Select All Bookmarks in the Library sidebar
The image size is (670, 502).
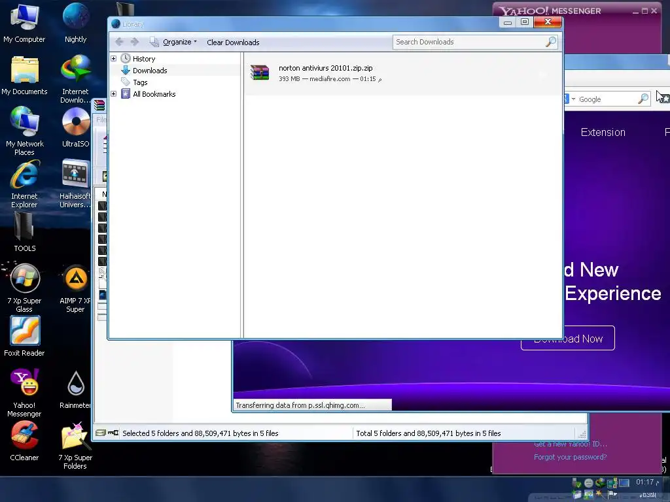tap(154, 94)
